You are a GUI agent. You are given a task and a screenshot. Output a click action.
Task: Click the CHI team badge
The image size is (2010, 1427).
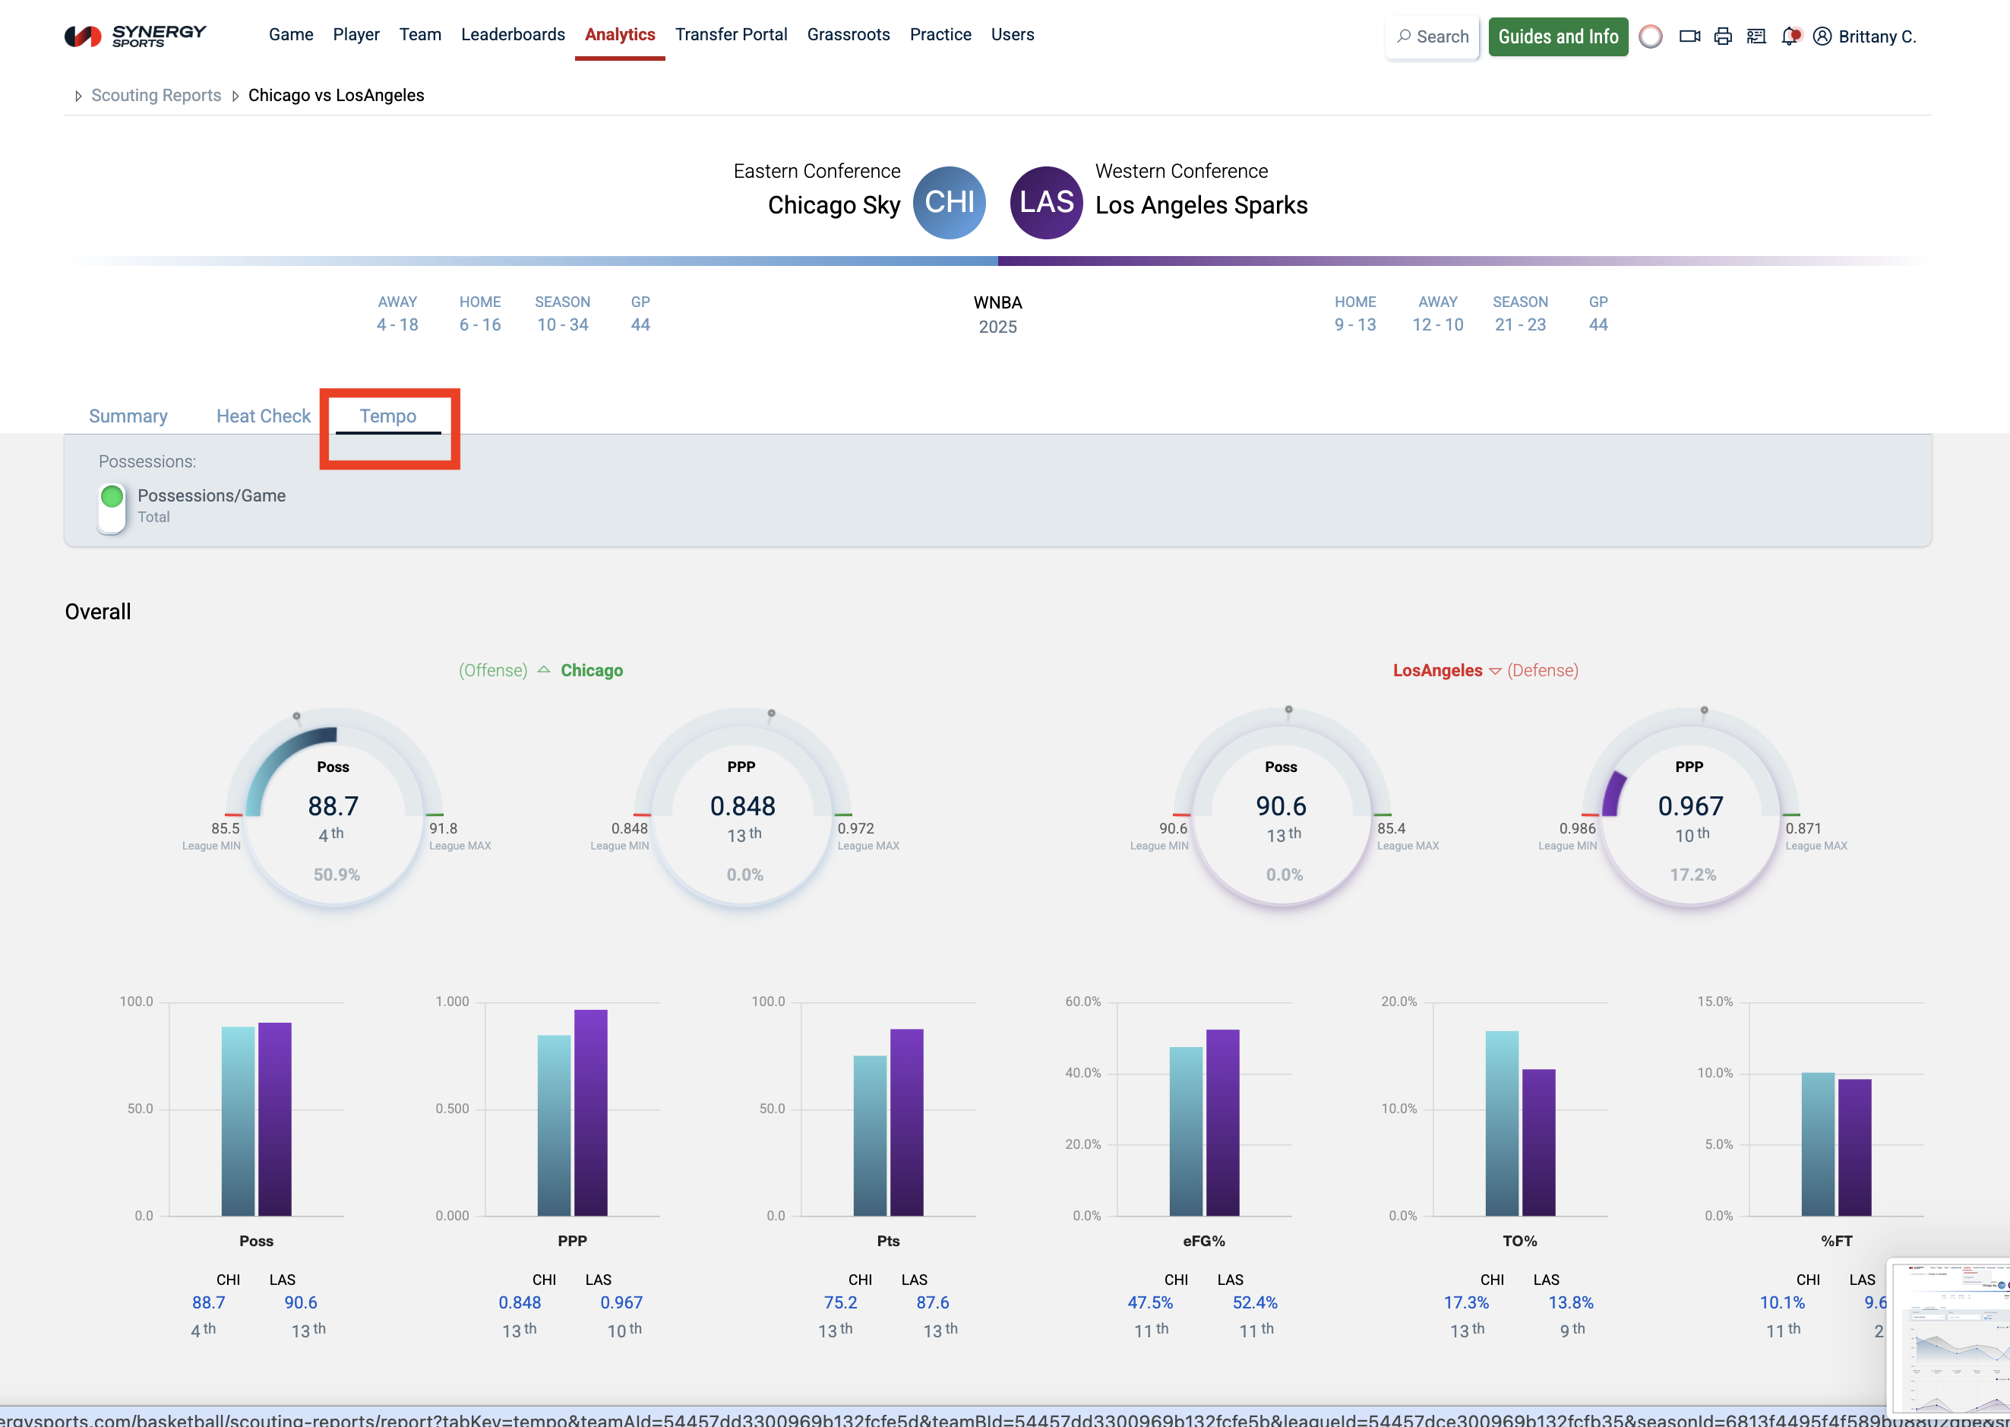click(950, 203)
